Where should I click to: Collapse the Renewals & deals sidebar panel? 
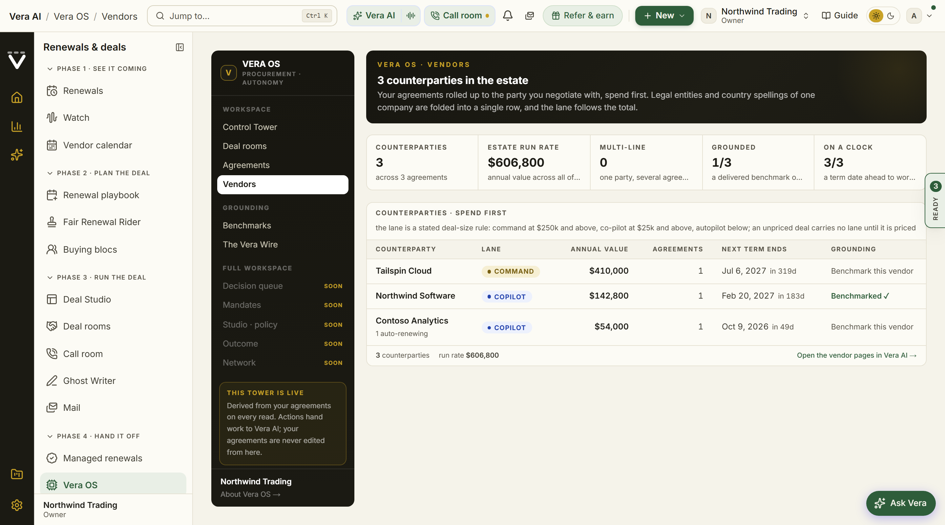point(180,47)
